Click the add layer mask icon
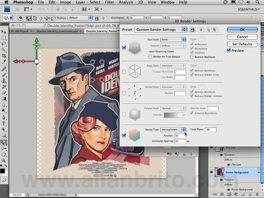The width and height of the screenshot is (264, 198). point(229,194)
